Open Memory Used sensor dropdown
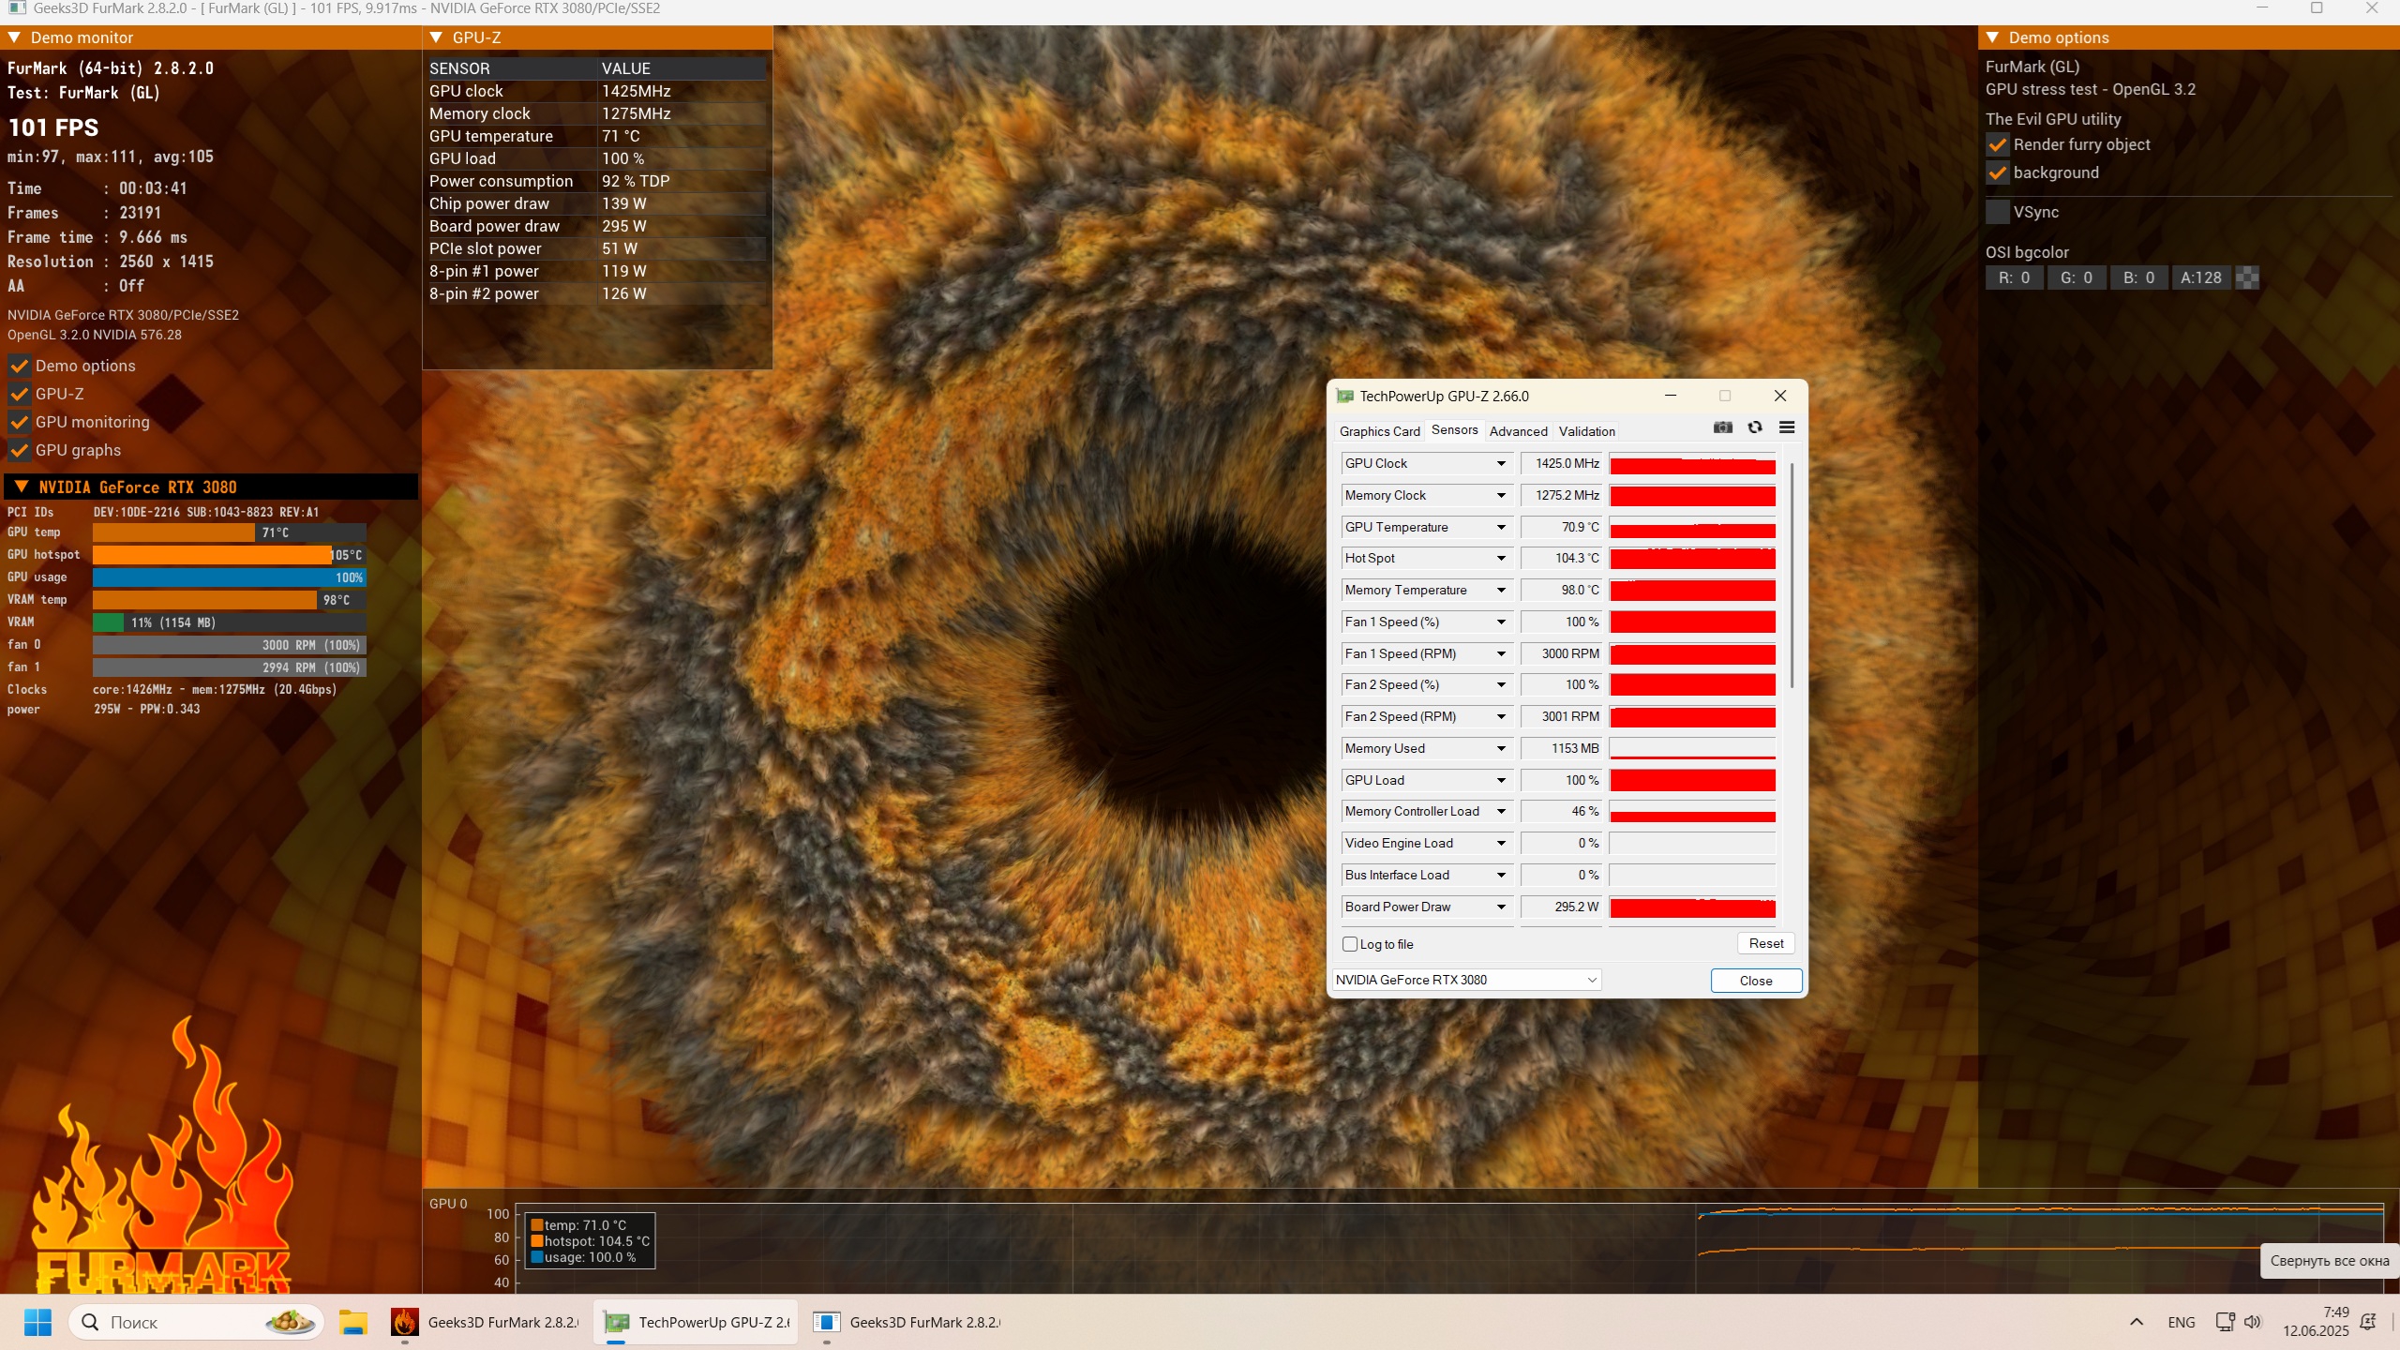This screenshot has width=2400, height=1350. (x=1501, y=748)
